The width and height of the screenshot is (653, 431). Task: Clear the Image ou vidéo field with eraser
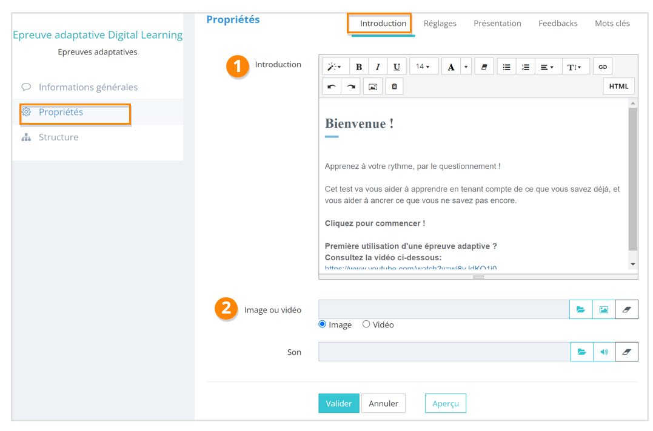click(626, 309)
